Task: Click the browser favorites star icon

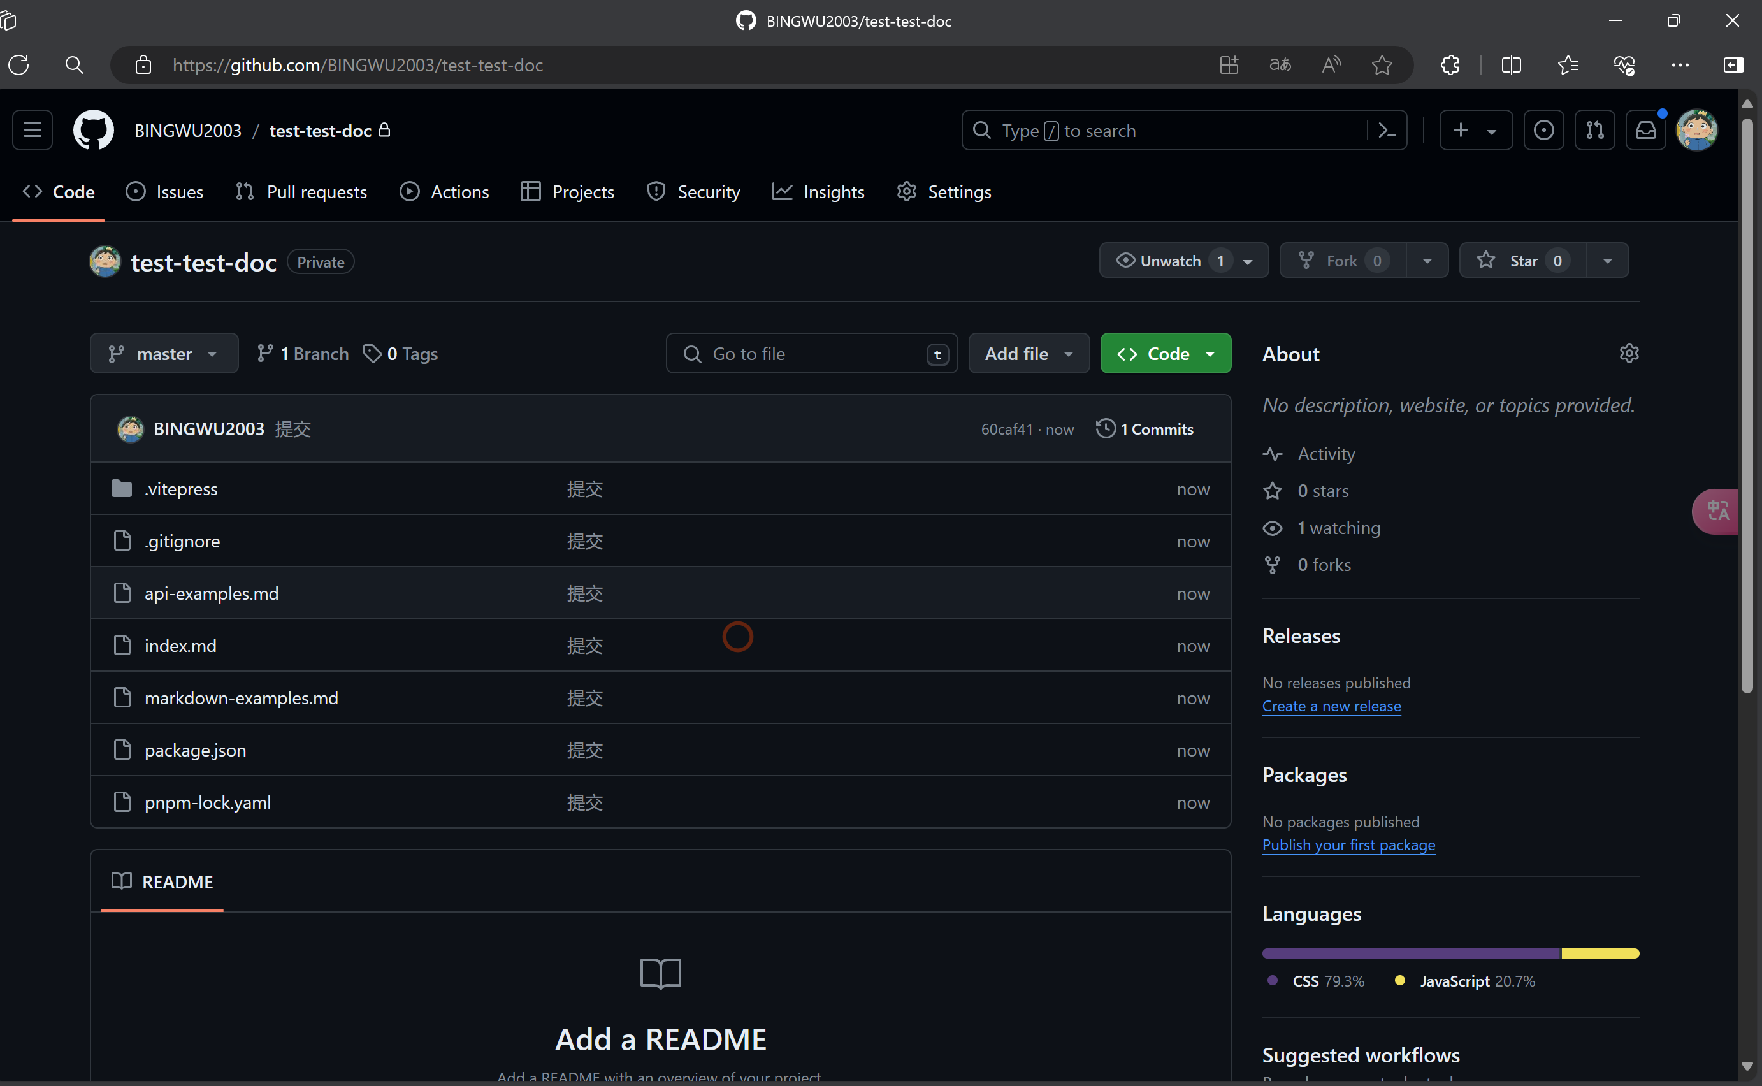Action: pyautogui.click(x=1382, y=66)
